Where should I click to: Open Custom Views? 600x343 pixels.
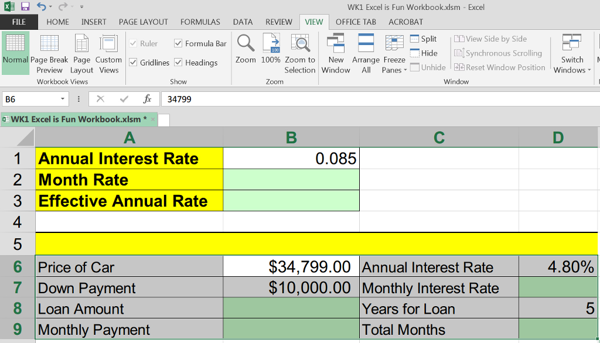(108, 54)
